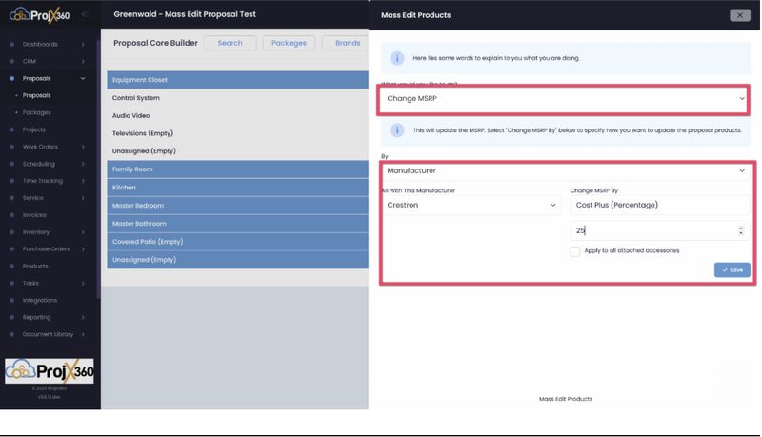762x437 pixels.
Task: Click the Invoices sidebar dot icon
Action: pos(12,215)
